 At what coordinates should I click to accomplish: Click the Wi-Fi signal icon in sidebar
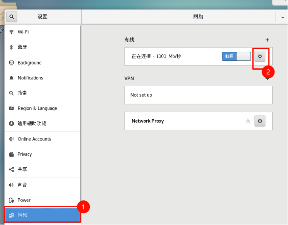tap(11, 32)
